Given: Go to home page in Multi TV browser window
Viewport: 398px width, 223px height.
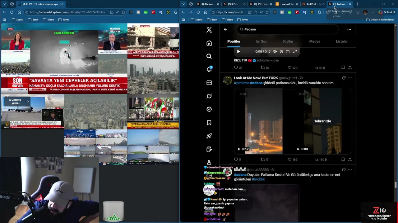Looking at the screenshot, I should [x=19, y=12].
